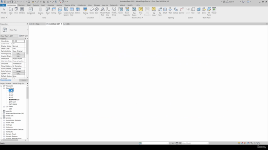Select the Grid datum tool

click(193, 10)
